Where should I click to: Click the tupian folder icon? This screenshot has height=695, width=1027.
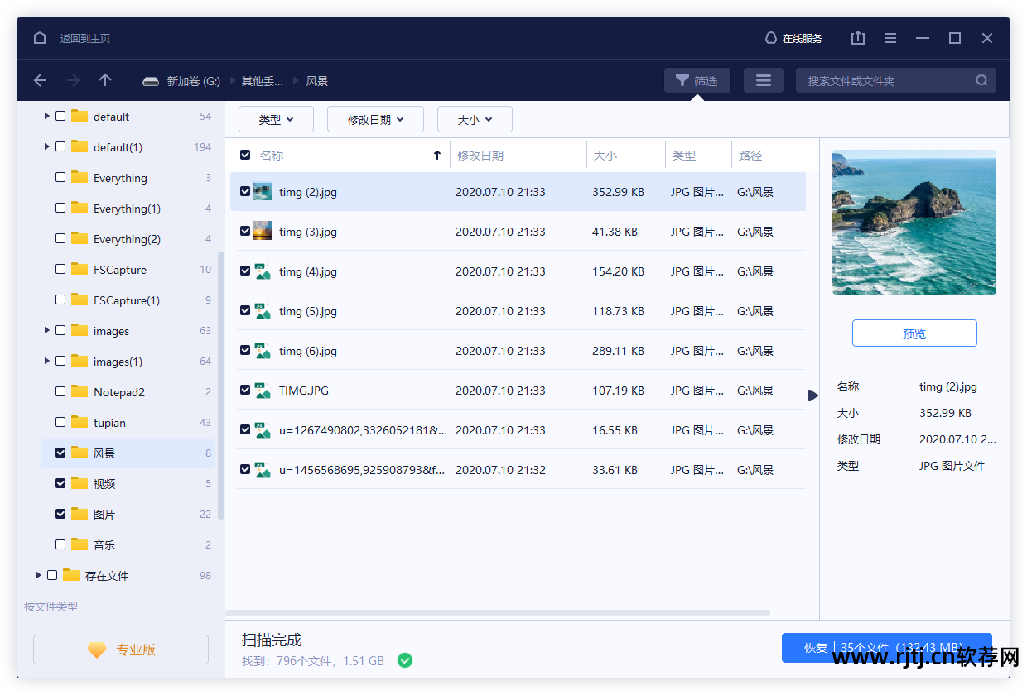click(x=80, y=422)
